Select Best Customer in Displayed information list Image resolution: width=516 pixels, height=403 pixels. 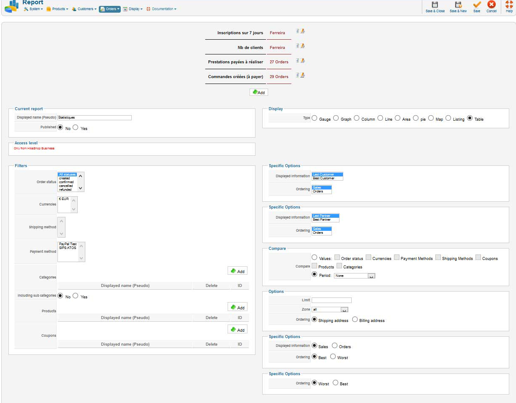click(328, 179)
